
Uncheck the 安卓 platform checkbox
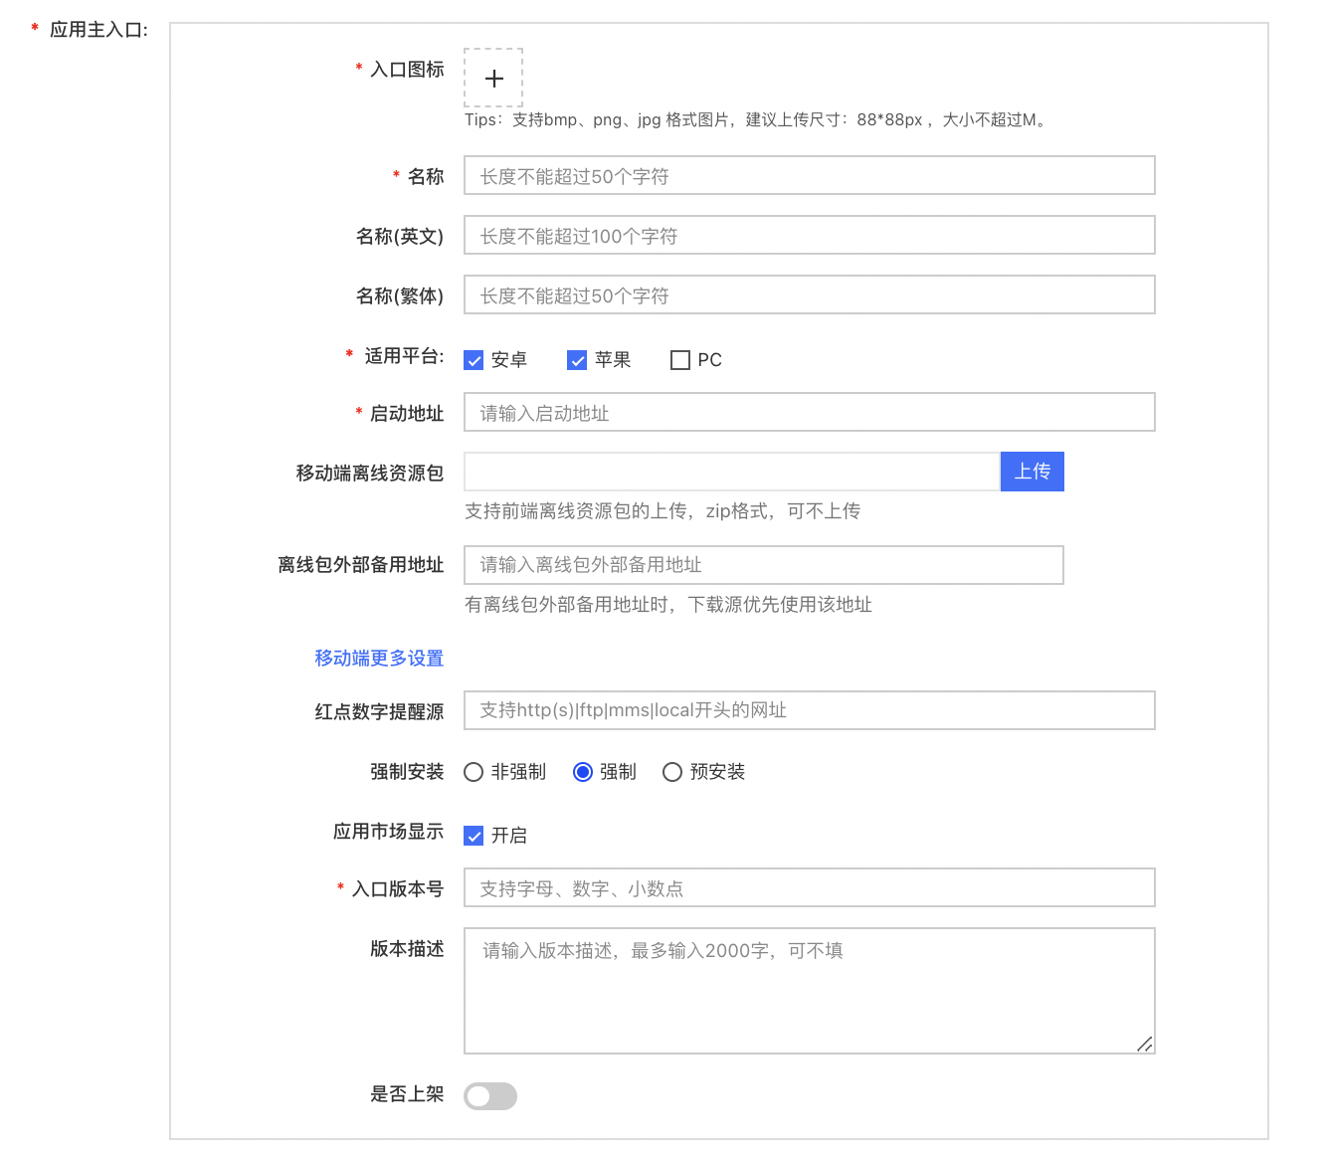coord(474,360)
